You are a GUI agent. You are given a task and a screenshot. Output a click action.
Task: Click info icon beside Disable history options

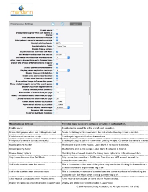click(54, 49)
